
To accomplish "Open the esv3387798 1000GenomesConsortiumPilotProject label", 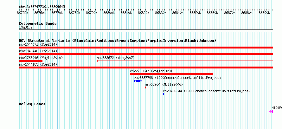I will tap(177, 78).
